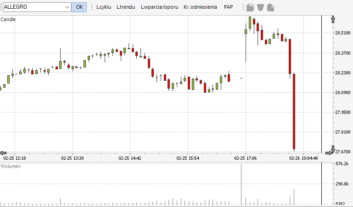Choose the L.wparcia/oporu support/resistance tool
This screenshot has width=353, height=207.
[160, 7]
